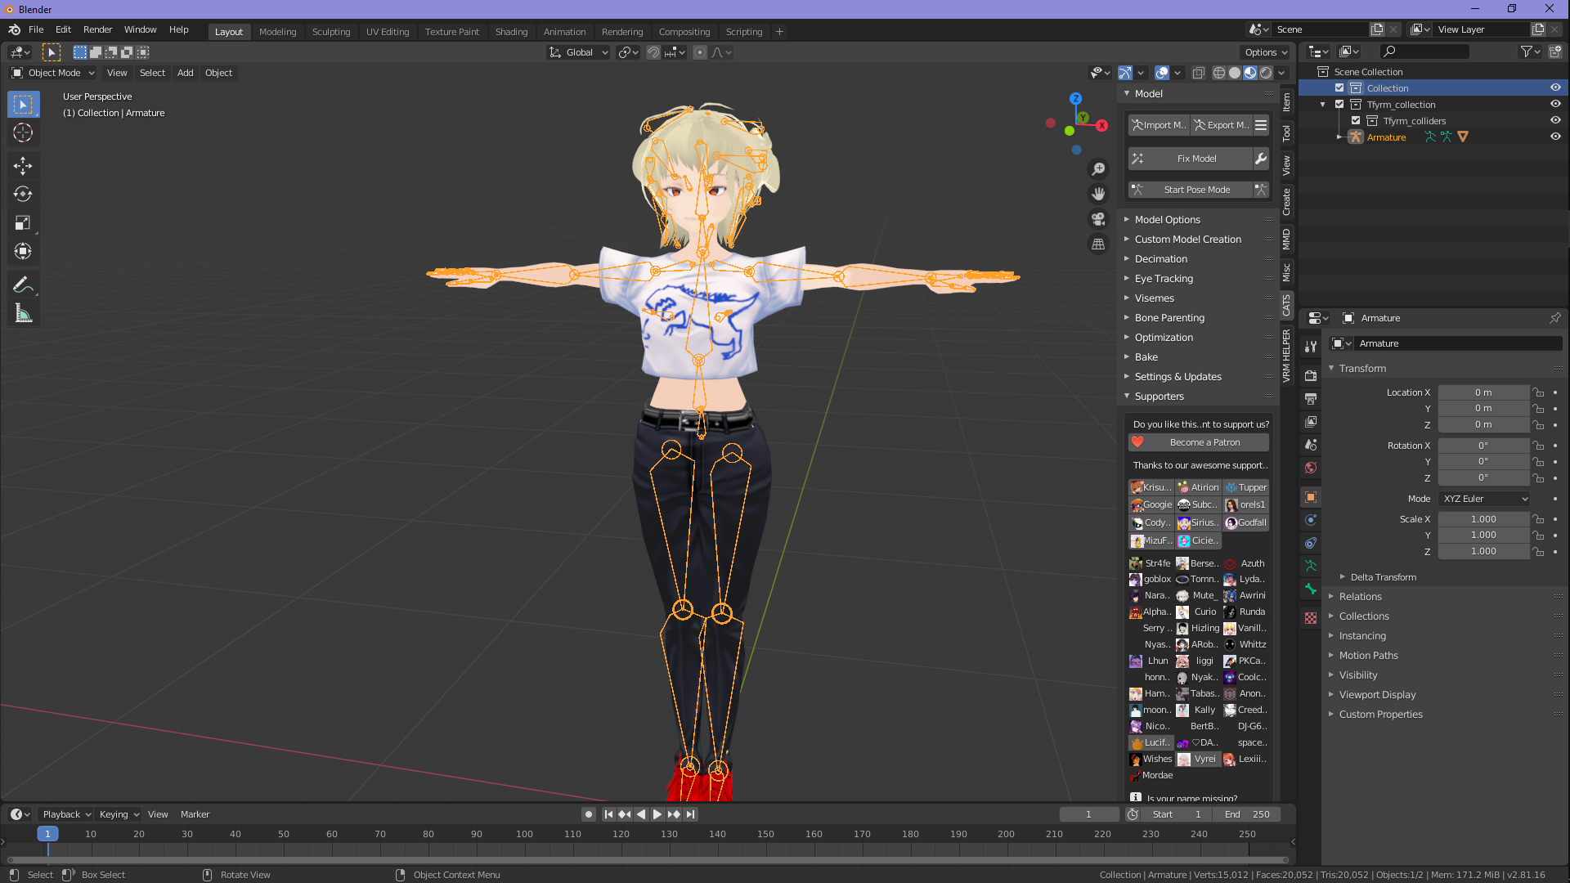Activate the Select Box tool

coord(23,104)
